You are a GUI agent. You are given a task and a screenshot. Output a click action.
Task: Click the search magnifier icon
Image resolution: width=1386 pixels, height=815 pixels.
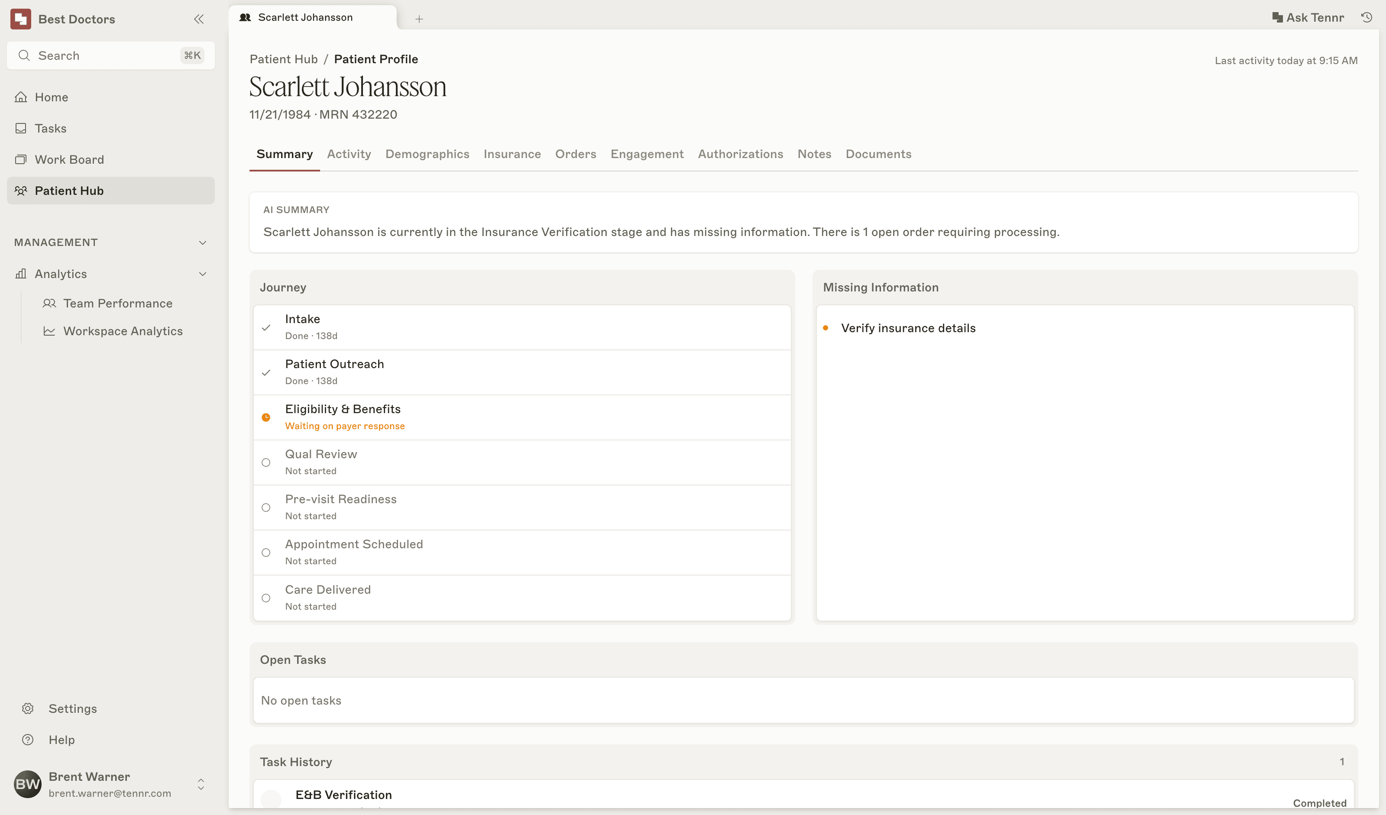click(24, 55)
